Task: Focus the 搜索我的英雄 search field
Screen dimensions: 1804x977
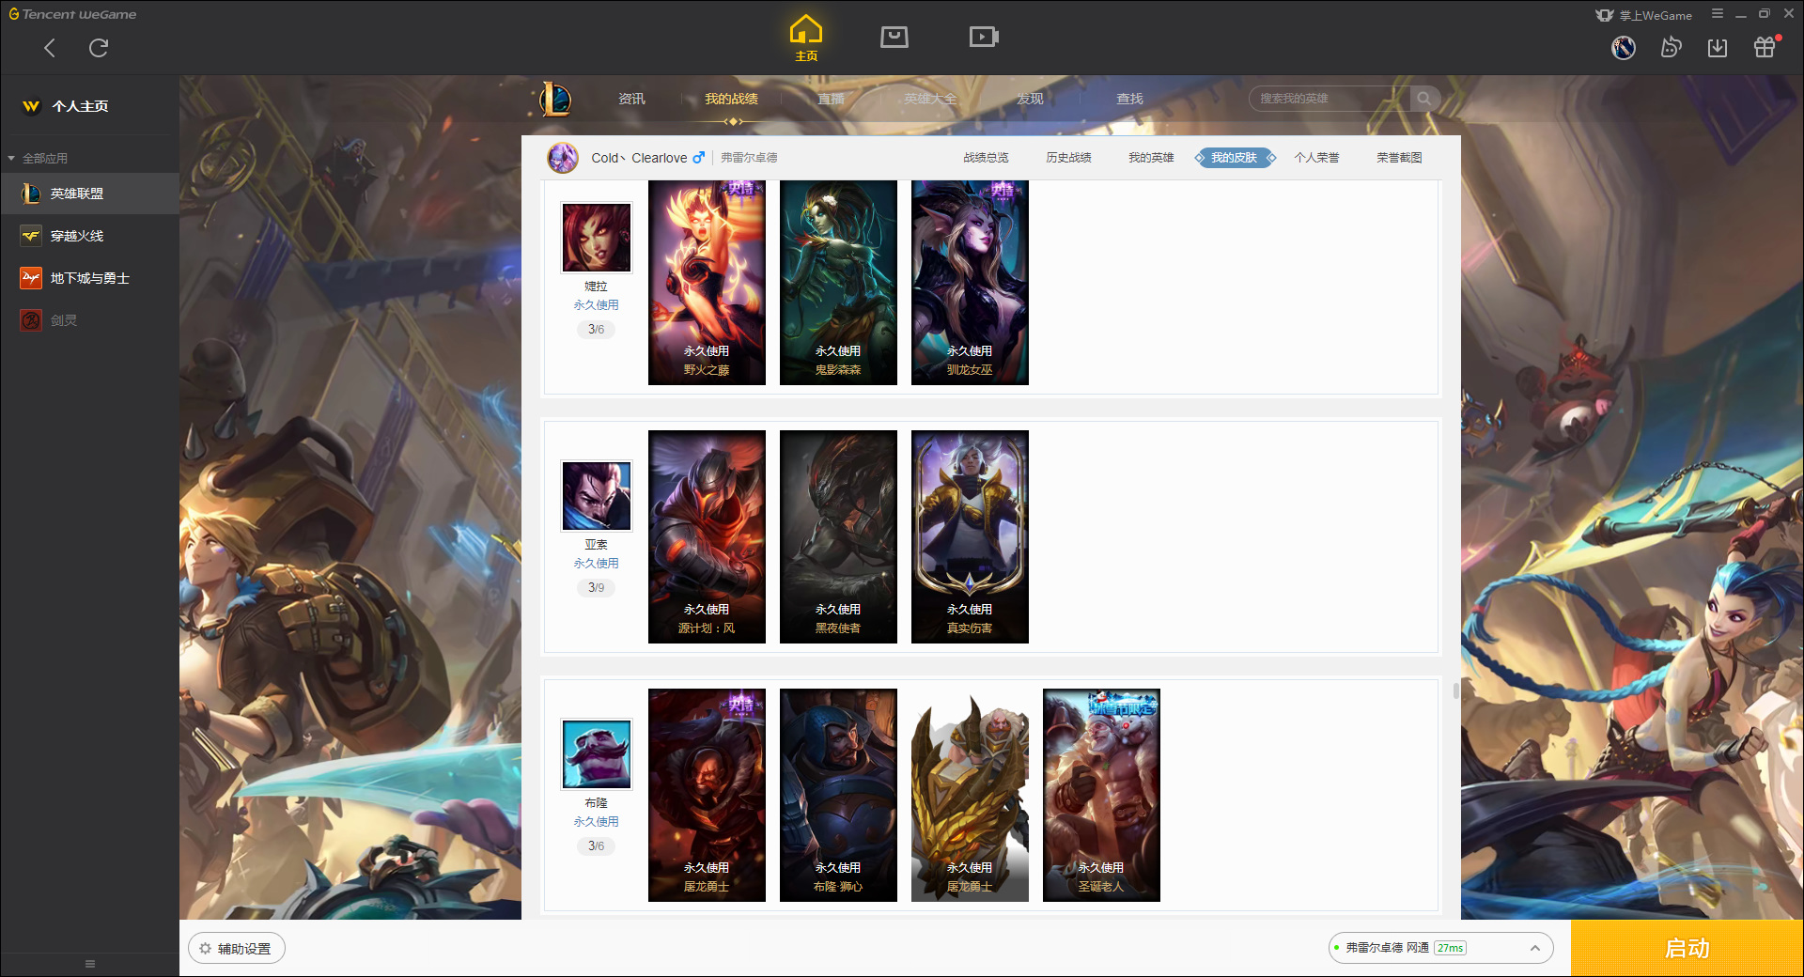Action: pos(1330,99)
